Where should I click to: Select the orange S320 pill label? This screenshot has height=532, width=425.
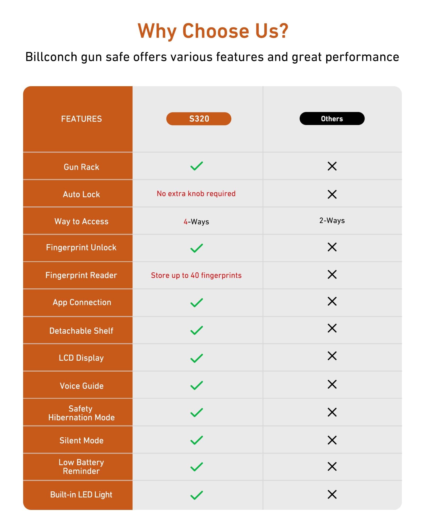199,119
